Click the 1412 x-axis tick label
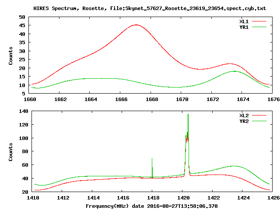The image size is (280, 210). pyautogui.click(x=63, y=198)
